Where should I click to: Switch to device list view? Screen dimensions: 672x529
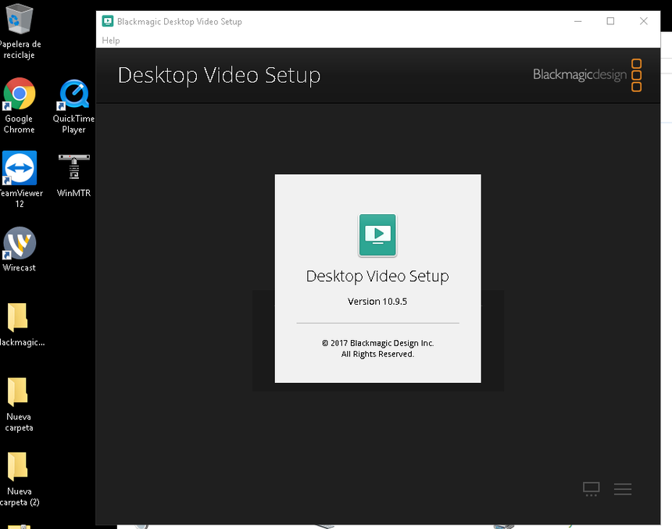pos(622,489)
